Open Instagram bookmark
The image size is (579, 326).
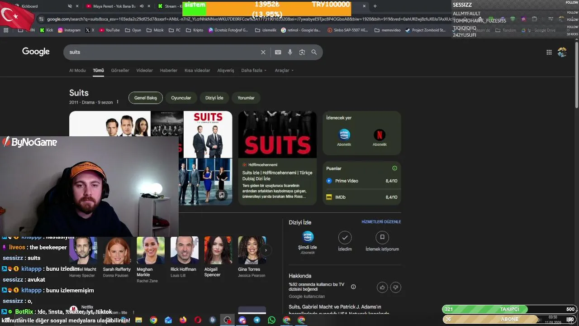pos(69,30)
